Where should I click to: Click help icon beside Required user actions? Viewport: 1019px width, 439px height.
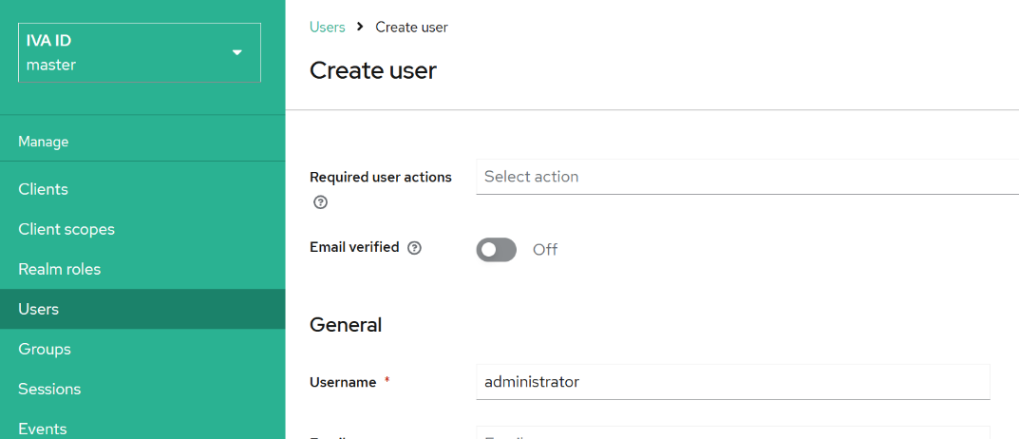click(321, 202)
